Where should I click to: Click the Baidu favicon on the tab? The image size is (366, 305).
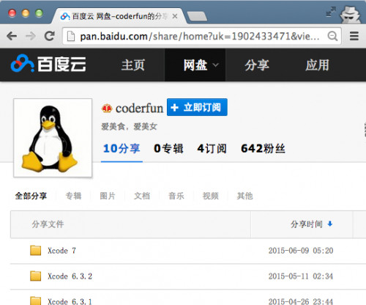[x=65, y=16]
